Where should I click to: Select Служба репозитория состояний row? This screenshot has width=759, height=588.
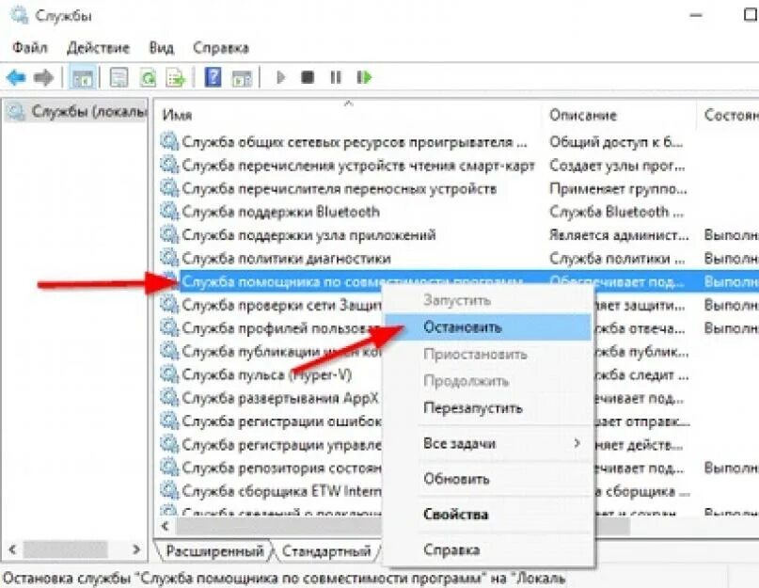tap(282, 468)
